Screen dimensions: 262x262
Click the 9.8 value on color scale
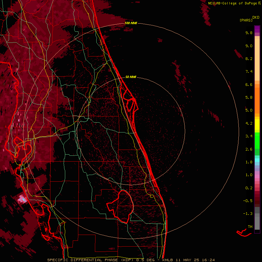coord(249,33)
